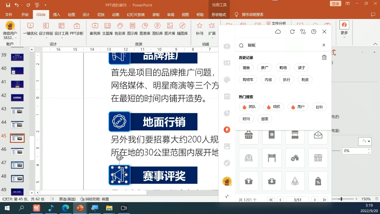The width and height of the screenshot is (380, 214).
Task: Open 设计工具 dropdown arrow
Action: (61, 37)
